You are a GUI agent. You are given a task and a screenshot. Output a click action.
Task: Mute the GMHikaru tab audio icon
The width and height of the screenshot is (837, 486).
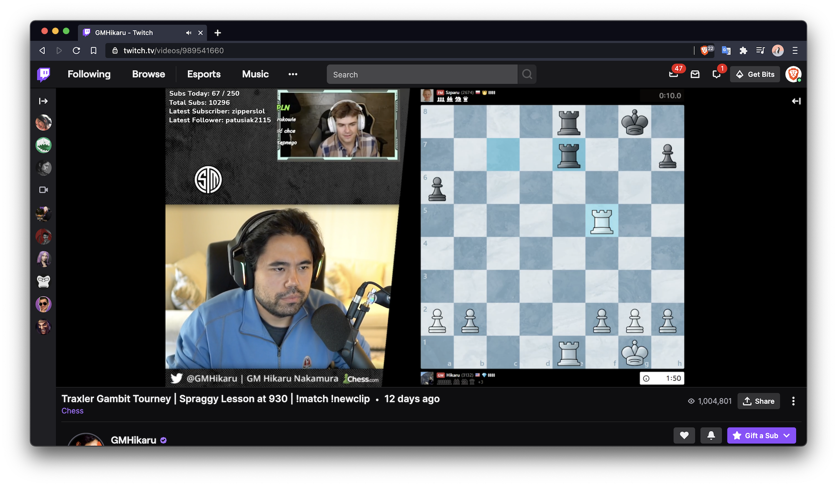click(x=189, y=32)
